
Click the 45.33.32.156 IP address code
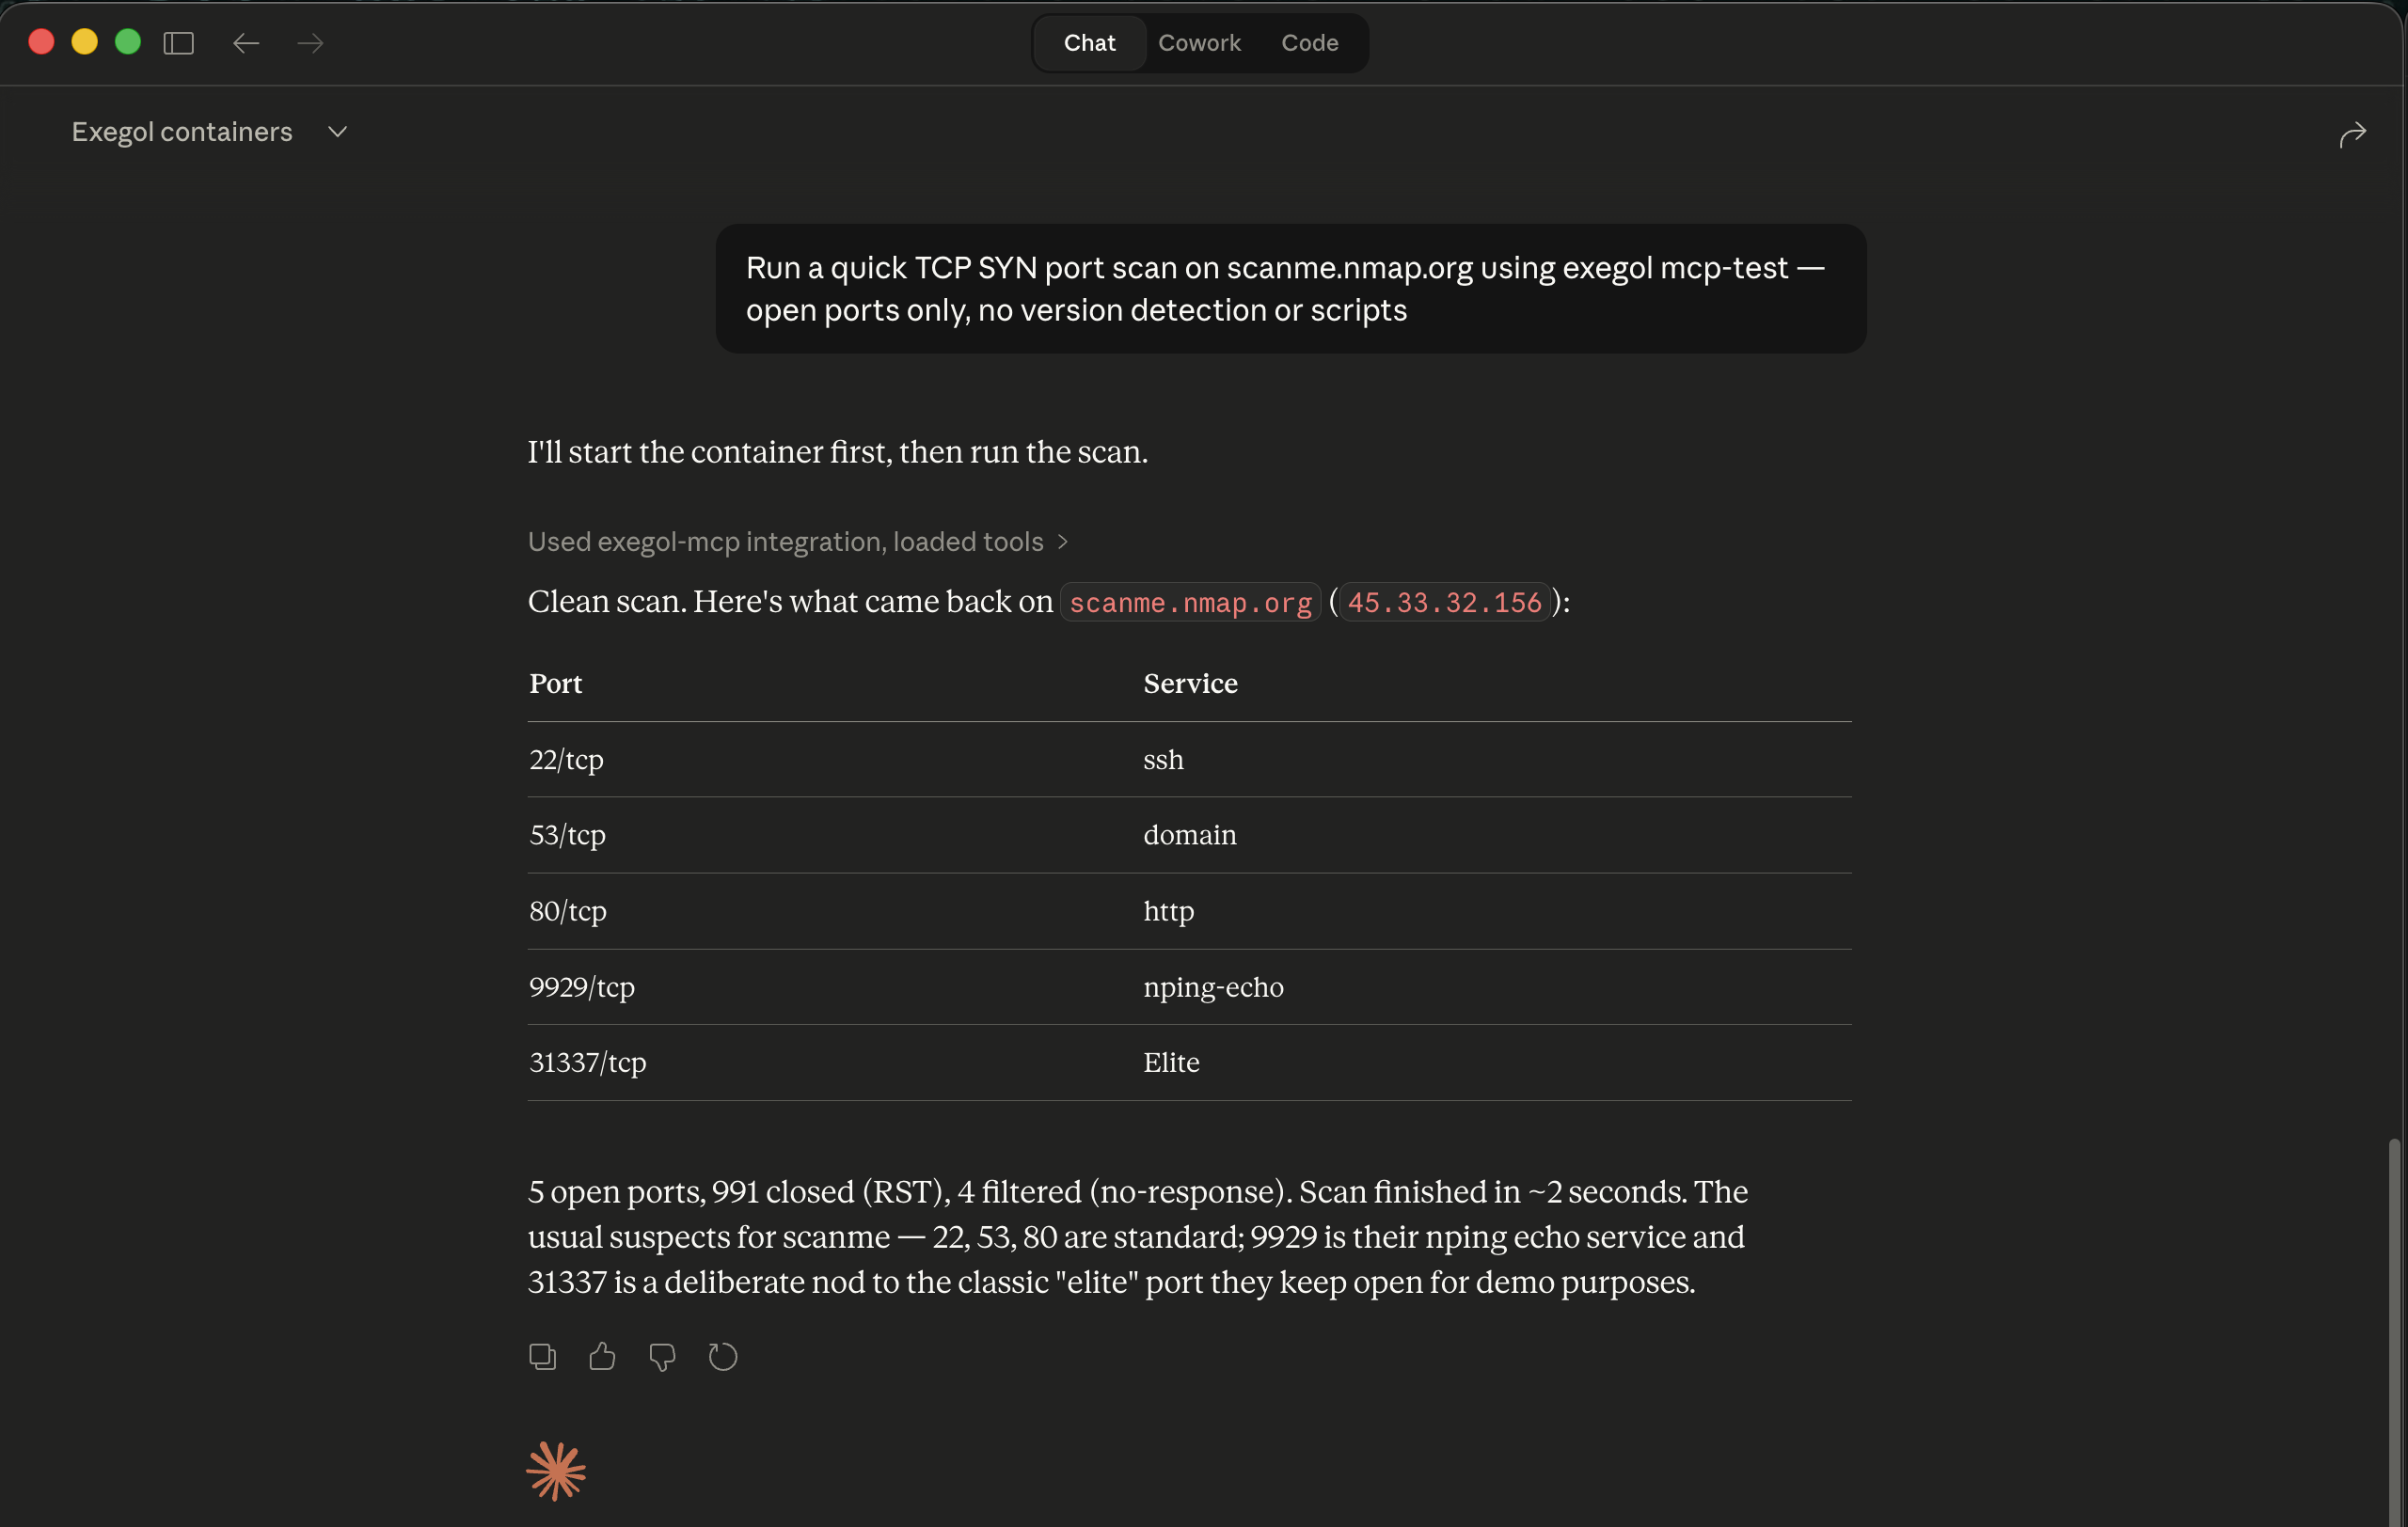[x=1444, y=603]
